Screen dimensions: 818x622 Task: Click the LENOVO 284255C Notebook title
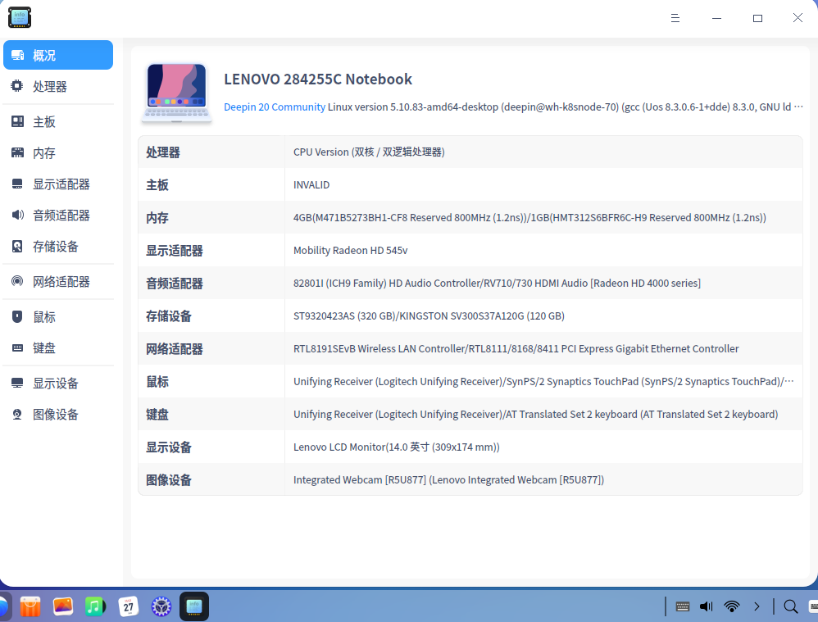[318, 79]
